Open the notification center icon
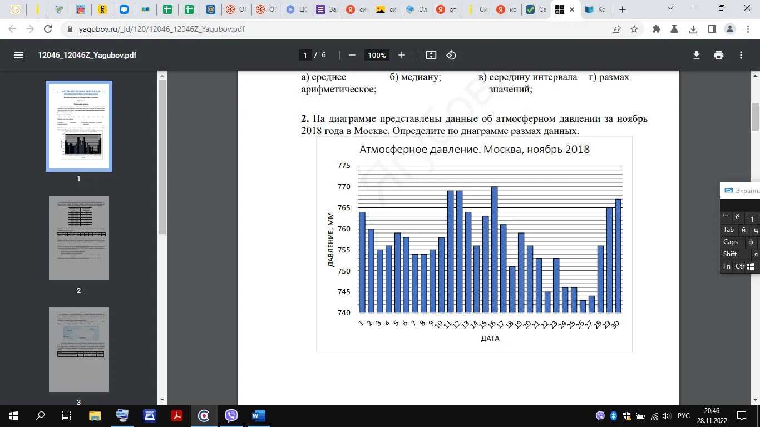This screenshot has width=760, height=427. [x=742, y=416]
